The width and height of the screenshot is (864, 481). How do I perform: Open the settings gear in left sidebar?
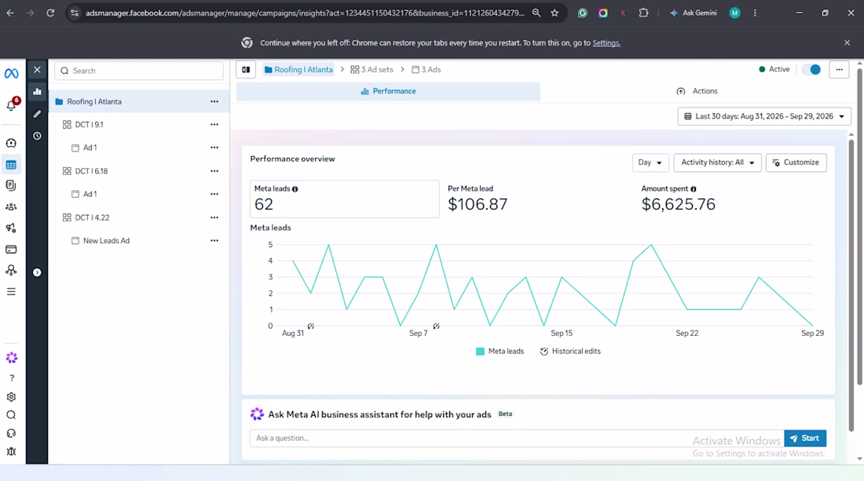tap(11, 397)
